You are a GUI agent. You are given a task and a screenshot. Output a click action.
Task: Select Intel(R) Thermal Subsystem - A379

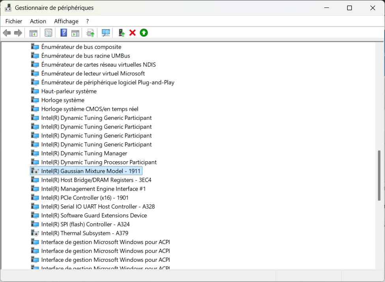[x=85, y=233]
